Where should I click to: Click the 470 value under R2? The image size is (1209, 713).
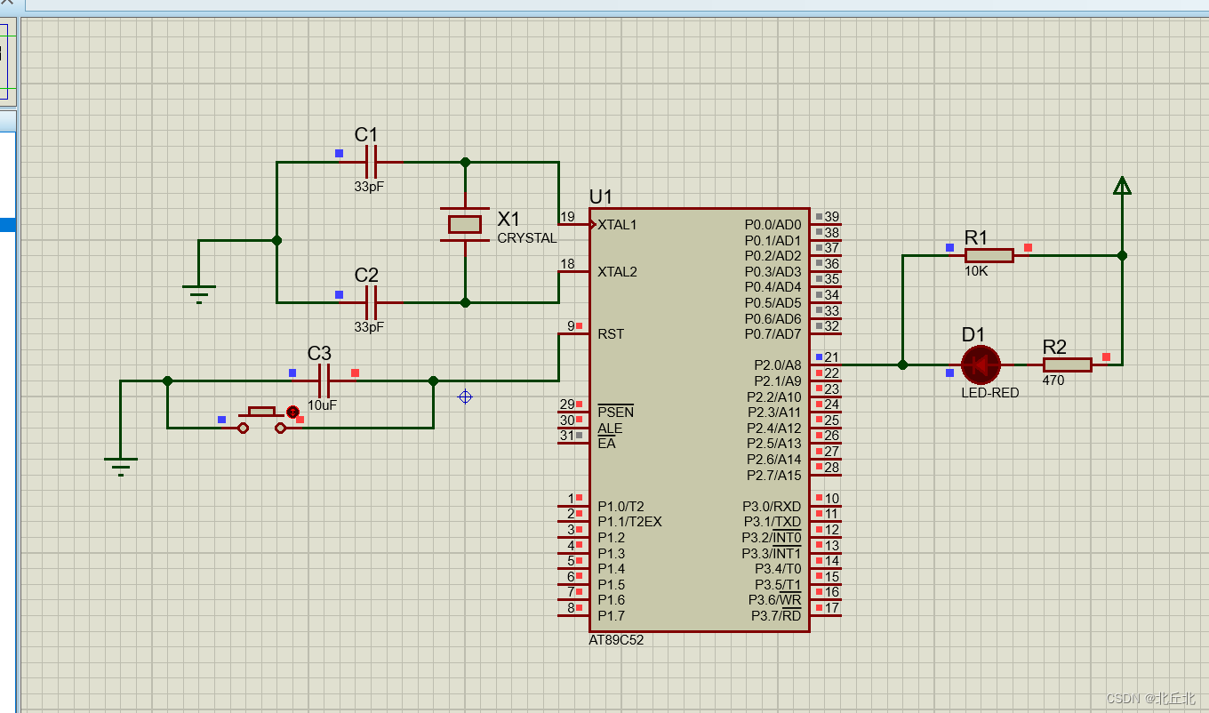coord(1053,380)
